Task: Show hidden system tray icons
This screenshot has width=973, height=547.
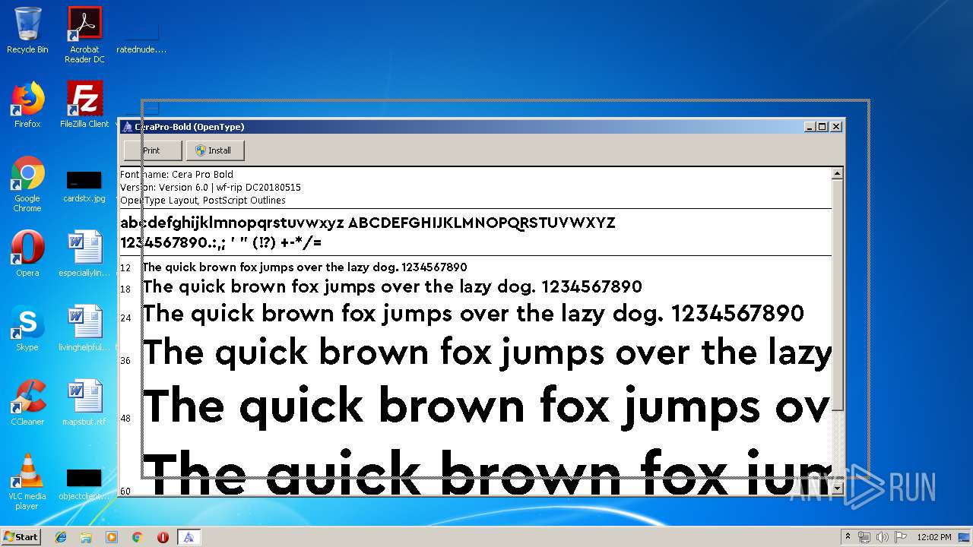Action: pyautogui.click(x=848, y=537)
